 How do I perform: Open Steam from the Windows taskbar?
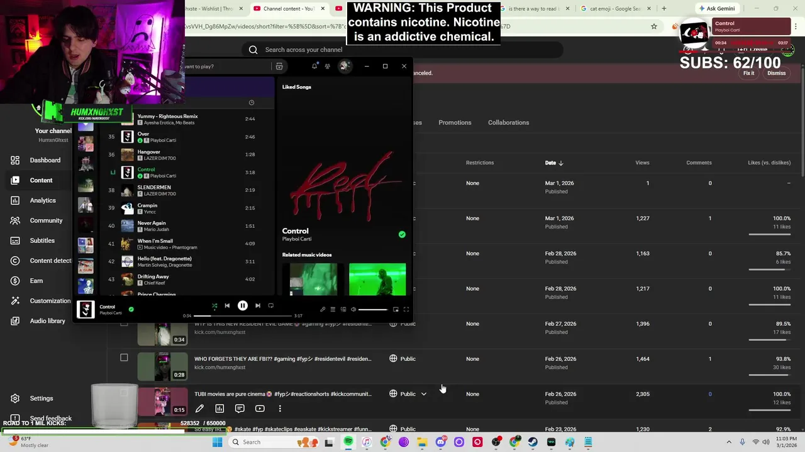533,442
